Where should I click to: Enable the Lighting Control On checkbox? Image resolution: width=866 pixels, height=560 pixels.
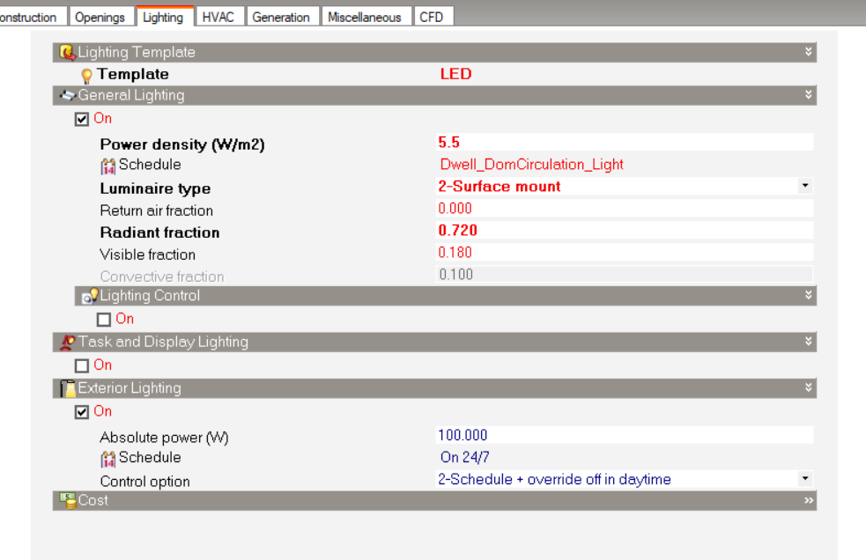coord(104,320)
